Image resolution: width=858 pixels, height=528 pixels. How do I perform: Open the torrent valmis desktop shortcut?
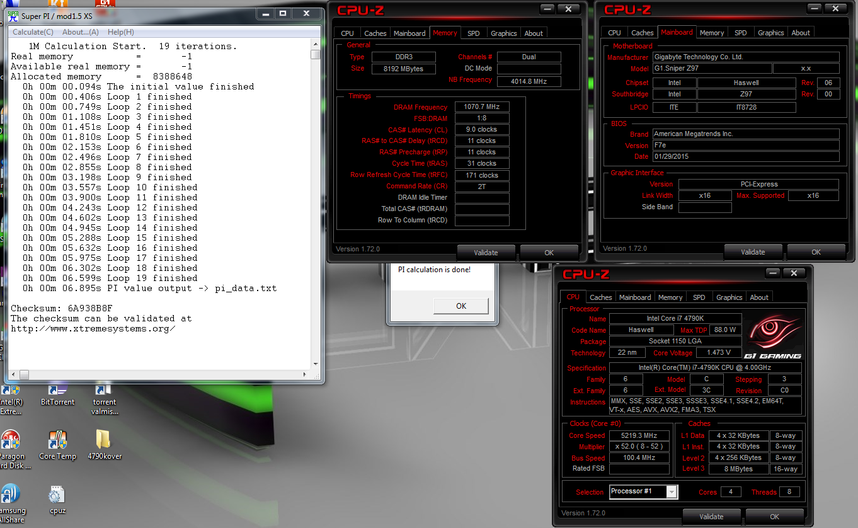click(x=105, y=399)
